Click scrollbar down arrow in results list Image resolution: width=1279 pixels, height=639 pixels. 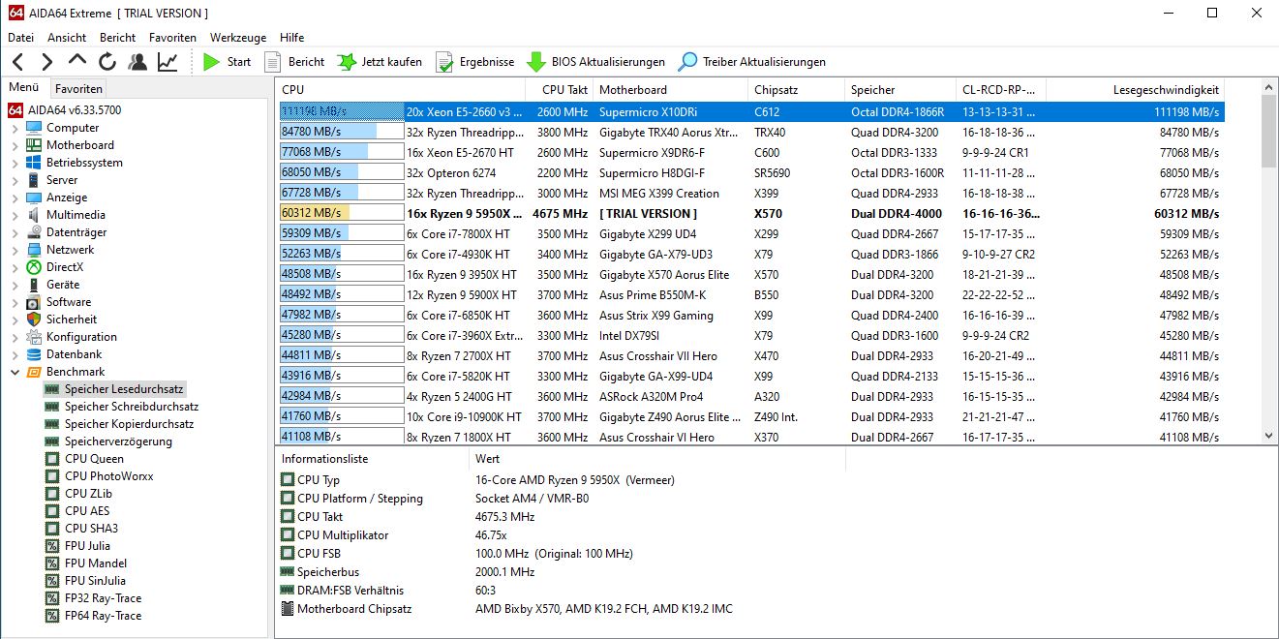tap(1268, 437)
